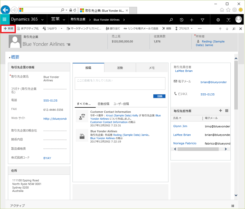Open the http://blueyonder website link
Viewport: 245px width, 209px height.
tap(55, 119)
